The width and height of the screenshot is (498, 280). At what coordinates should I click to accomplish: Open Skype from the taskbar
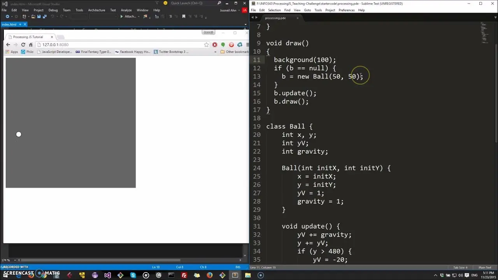133,275
